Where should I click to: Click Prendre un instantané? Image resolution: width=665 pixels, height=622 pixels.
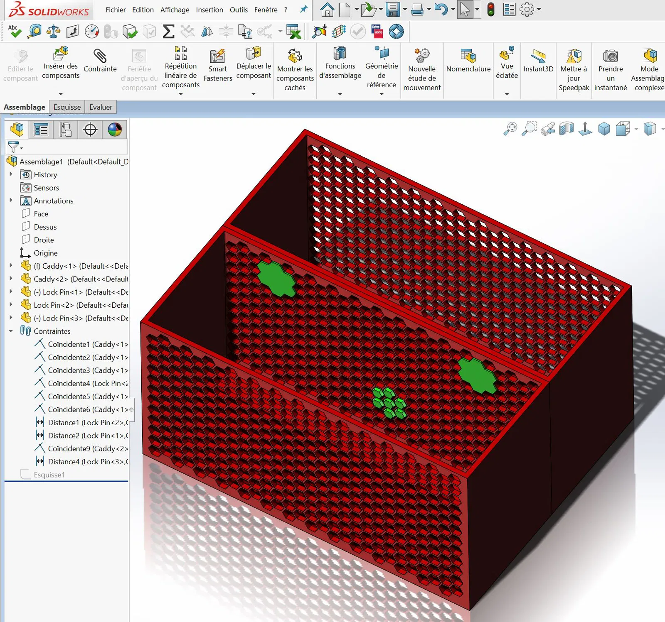point(611,70)
